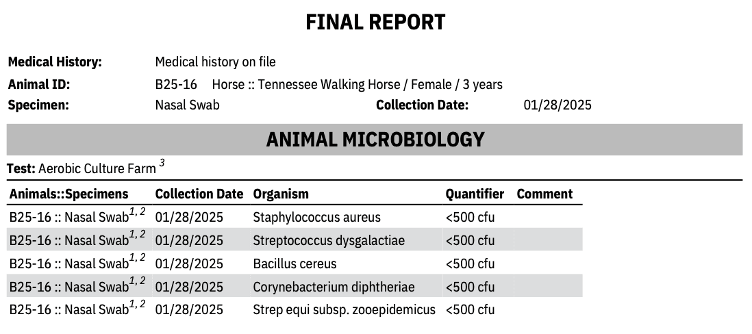Select the 01/28/2025 date beside Specimen

point(557,105)
